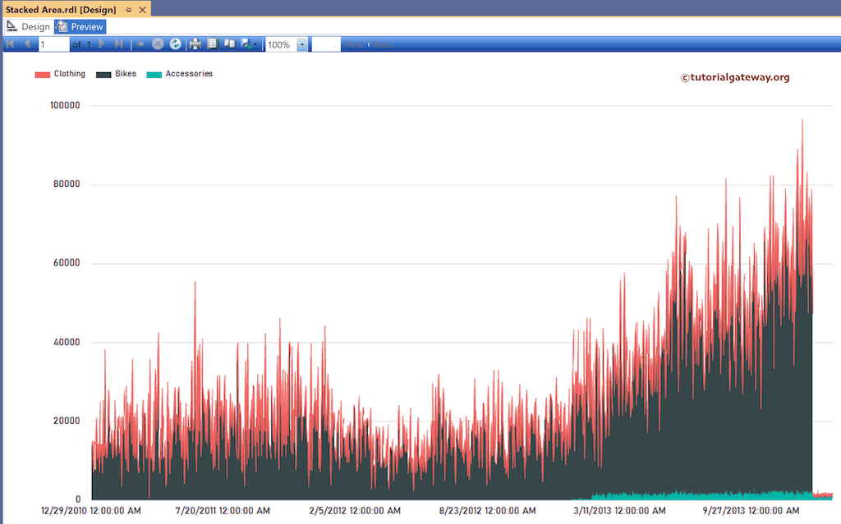Click the Find link in toolbar

pyautogui.click(x=354, y=44)
